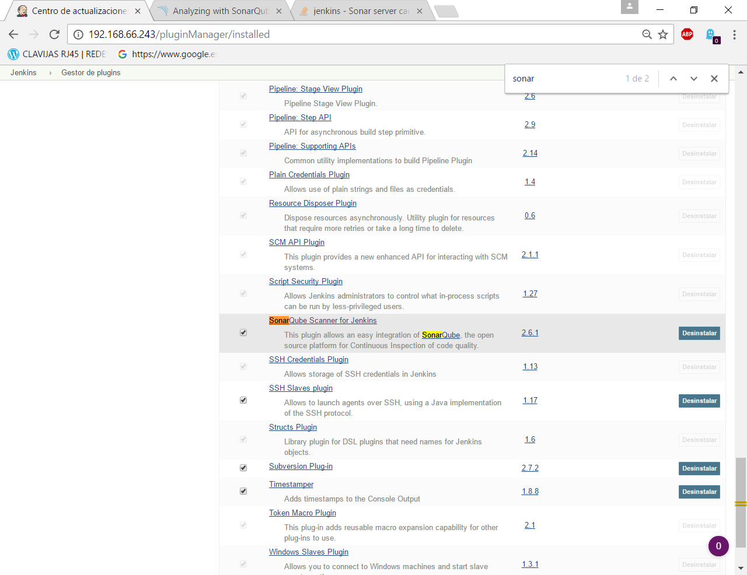This screenshot has width=747, height=575.
Task: Open the SCM API Plugin link
Action: [296, 243]
